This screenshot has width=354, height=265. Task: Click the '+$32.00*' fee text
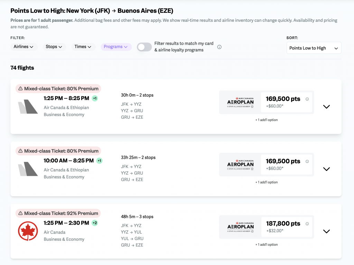(x=275, y=231)
